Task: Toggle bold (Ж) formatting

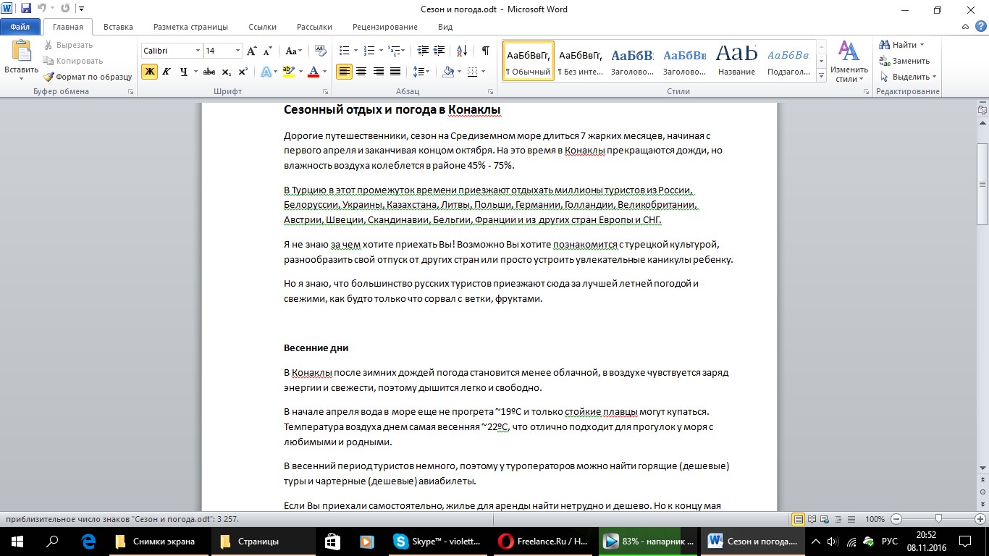Action: tap(149, 72)
